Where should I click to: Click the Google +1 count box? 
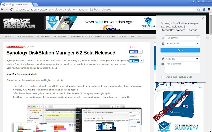tap(136, 47)
